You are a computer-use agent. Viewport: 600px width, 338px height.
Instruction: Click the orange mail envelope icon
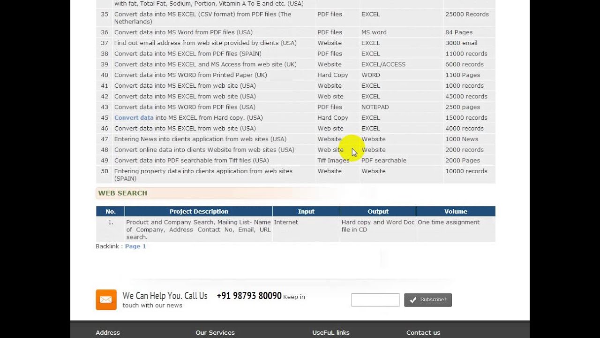(106, 300)
